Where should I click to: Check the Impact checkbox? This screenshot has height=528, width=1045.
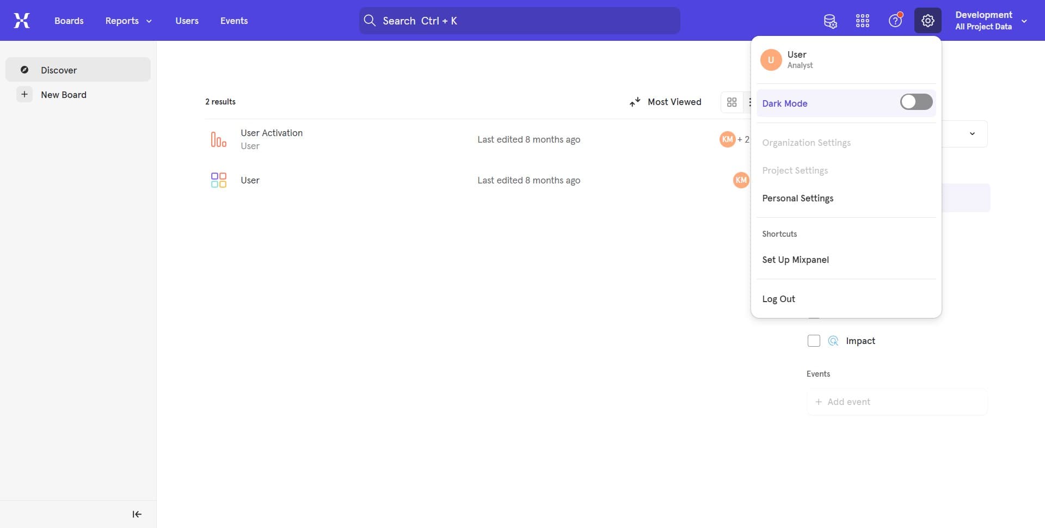click(x=814, y=341)
